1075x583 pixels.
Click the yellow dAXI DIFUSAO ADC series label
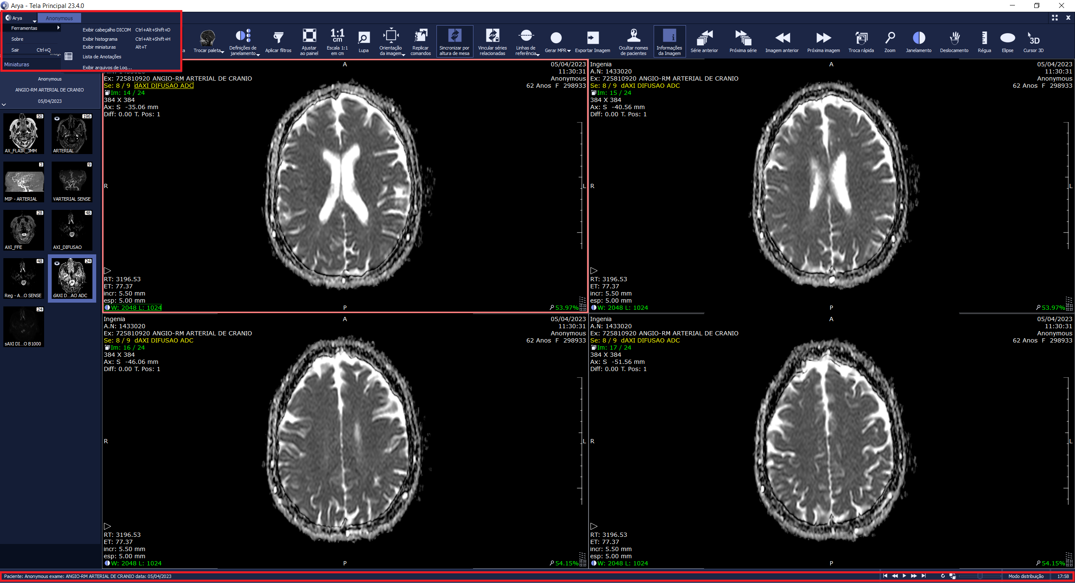164,86
